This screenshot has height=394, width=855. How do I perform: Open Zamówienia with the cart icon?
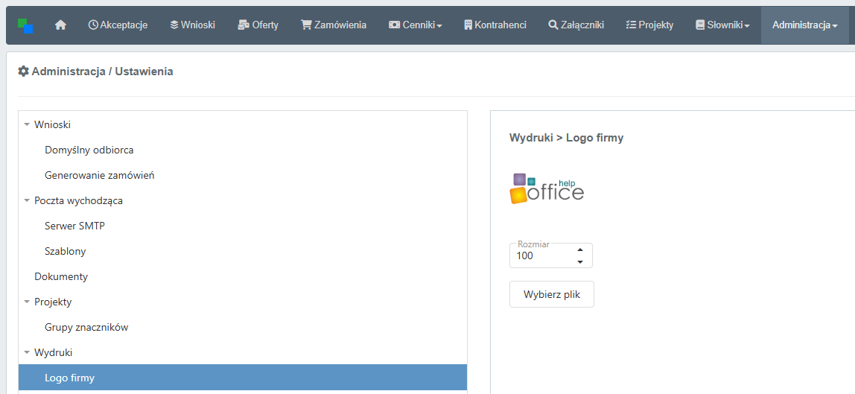coord(334,25)
